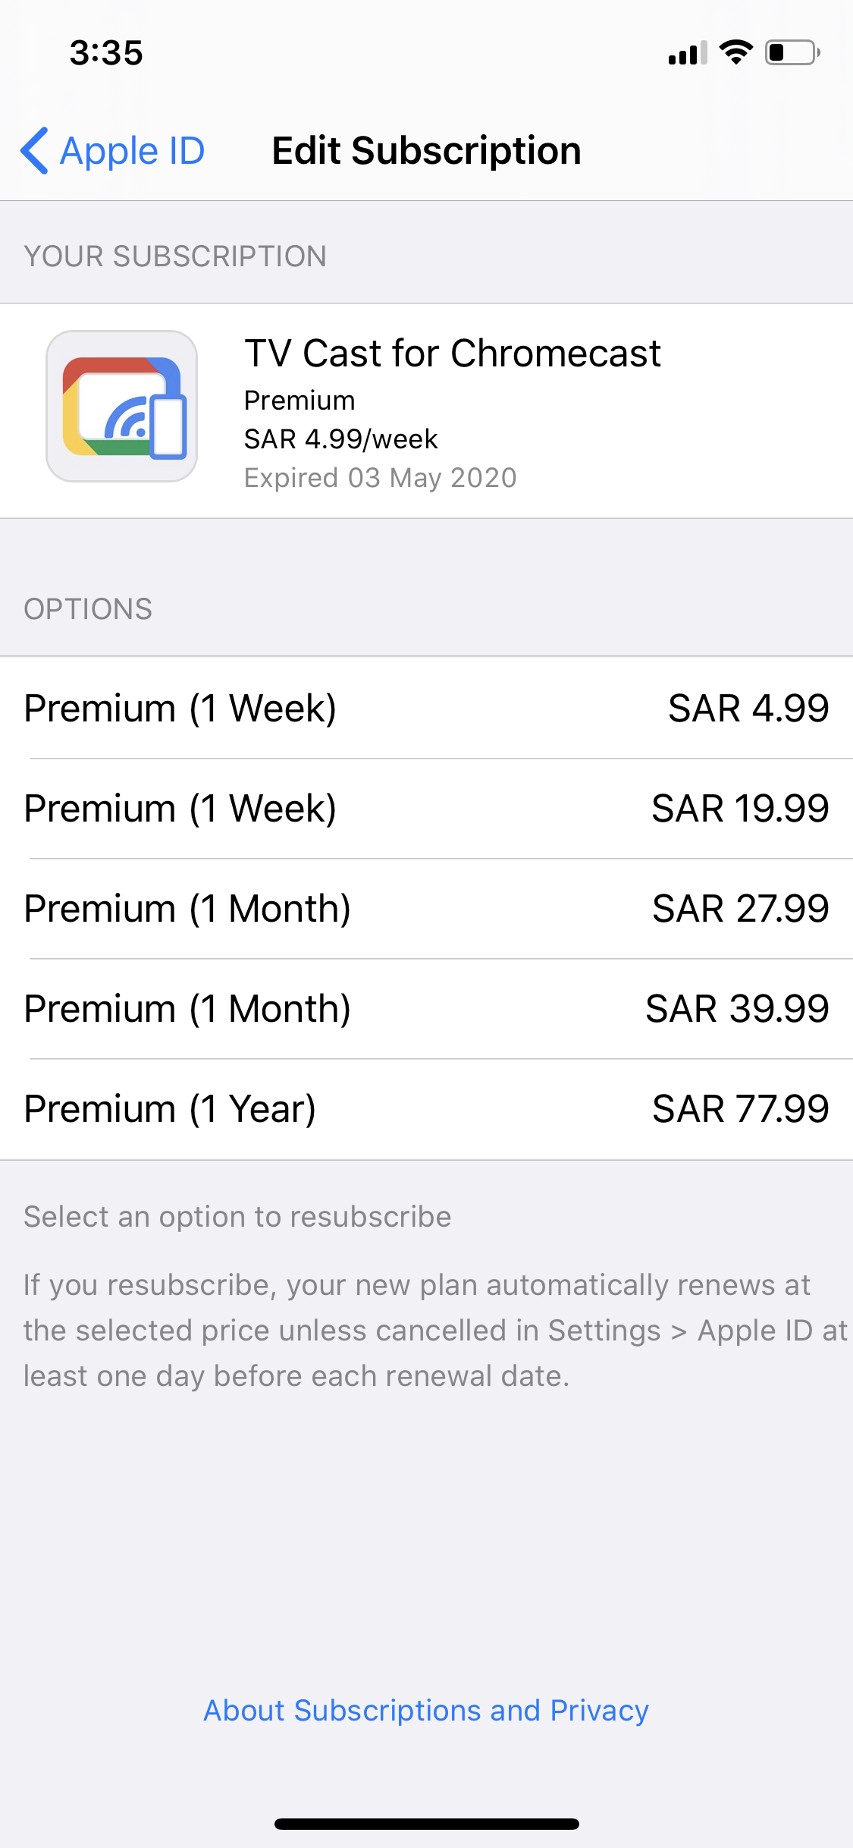853x1848 pixels.
Task: Tap the Edit Subscription page title
Action: (x=426, y=150)
